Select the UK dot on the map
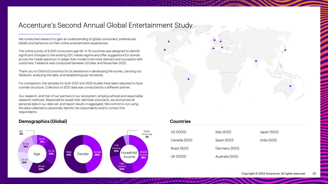Image resolution: width=328 pixels, height=184 pixels. click(x=214, y=40)
